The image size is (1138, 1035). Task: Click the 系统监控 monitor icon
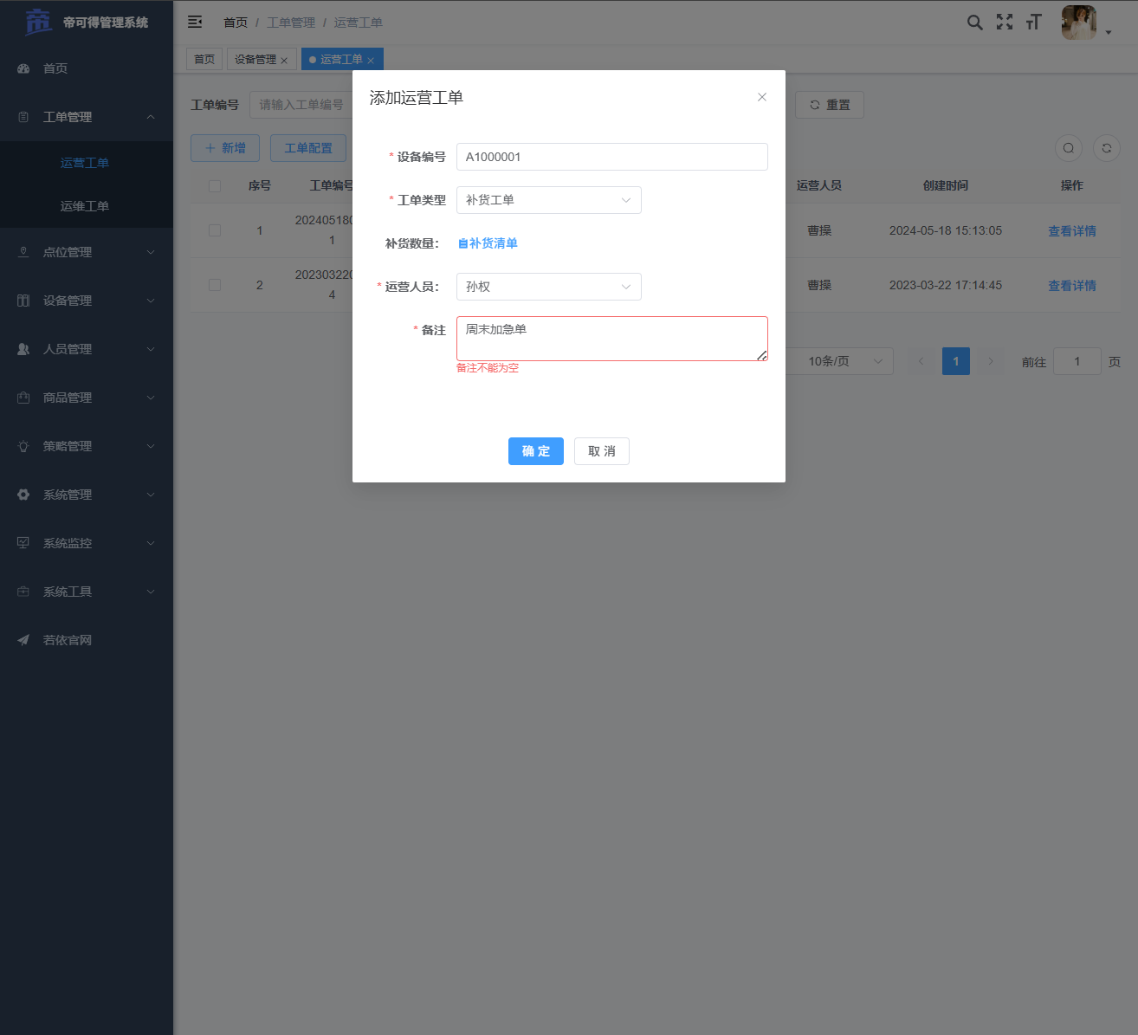(x=23, y=543)
